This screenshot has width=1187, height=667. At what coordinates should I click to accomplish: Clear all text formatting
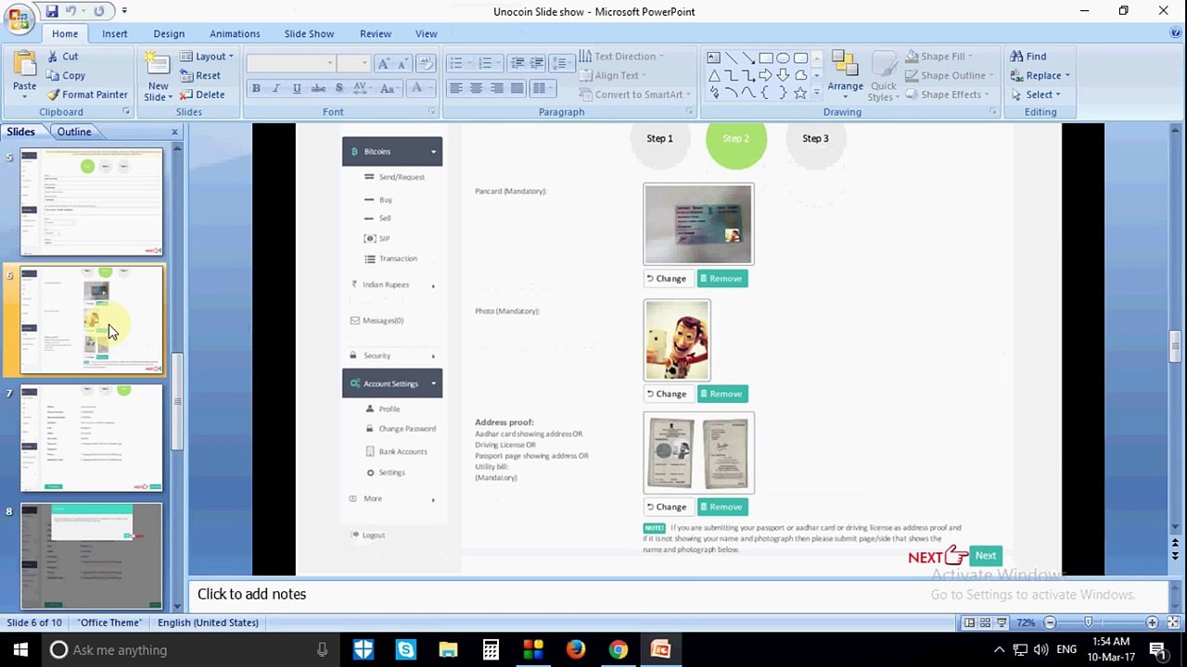coord(426,63)
